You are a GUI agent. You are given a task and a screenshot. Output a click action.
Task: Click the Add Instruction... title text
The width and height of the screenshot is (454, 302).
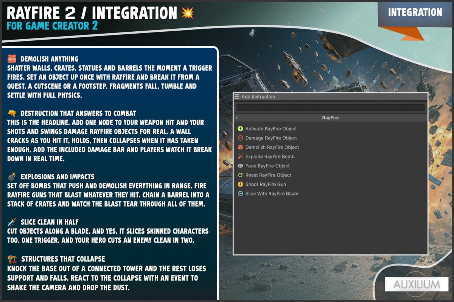click(260, 97)
